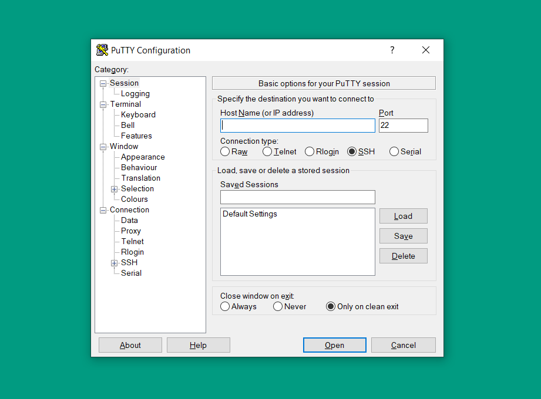Select the Window category in the tree

coord(124,147)
